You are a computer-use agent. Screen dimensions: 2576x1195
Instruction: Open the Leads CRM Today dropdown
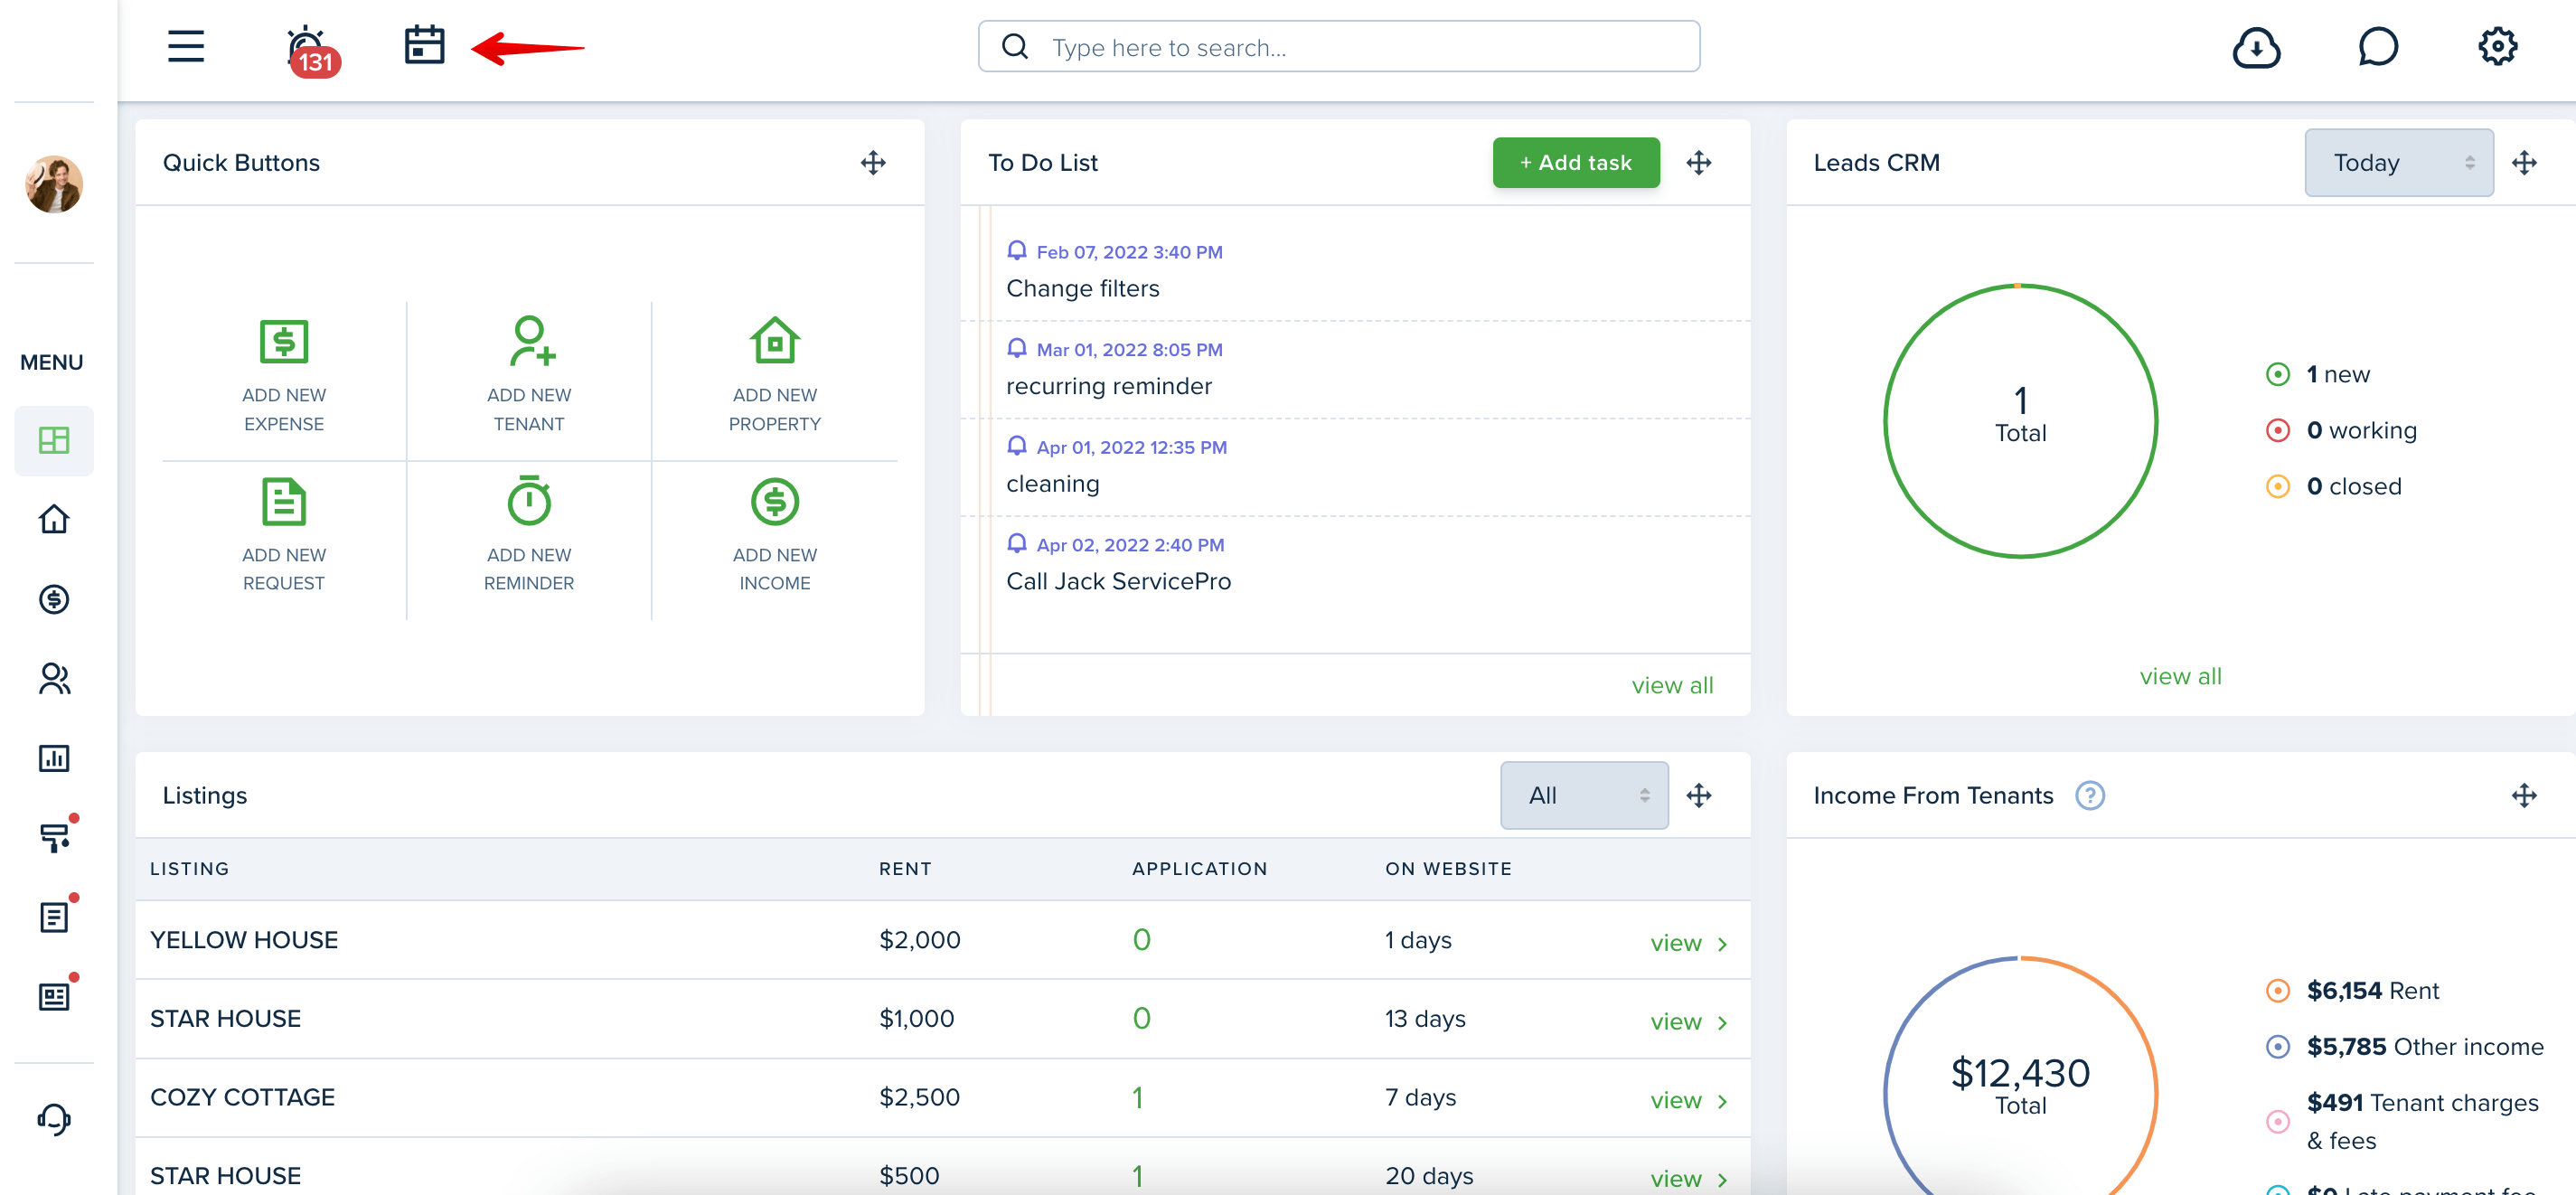click(2399, 163)
